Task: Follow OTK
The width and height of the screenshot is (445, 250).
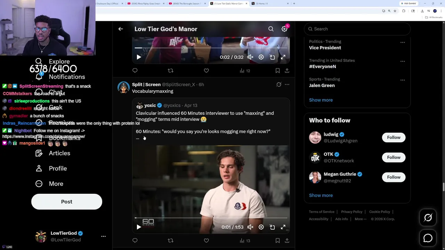Action: [x=394, y=157]
